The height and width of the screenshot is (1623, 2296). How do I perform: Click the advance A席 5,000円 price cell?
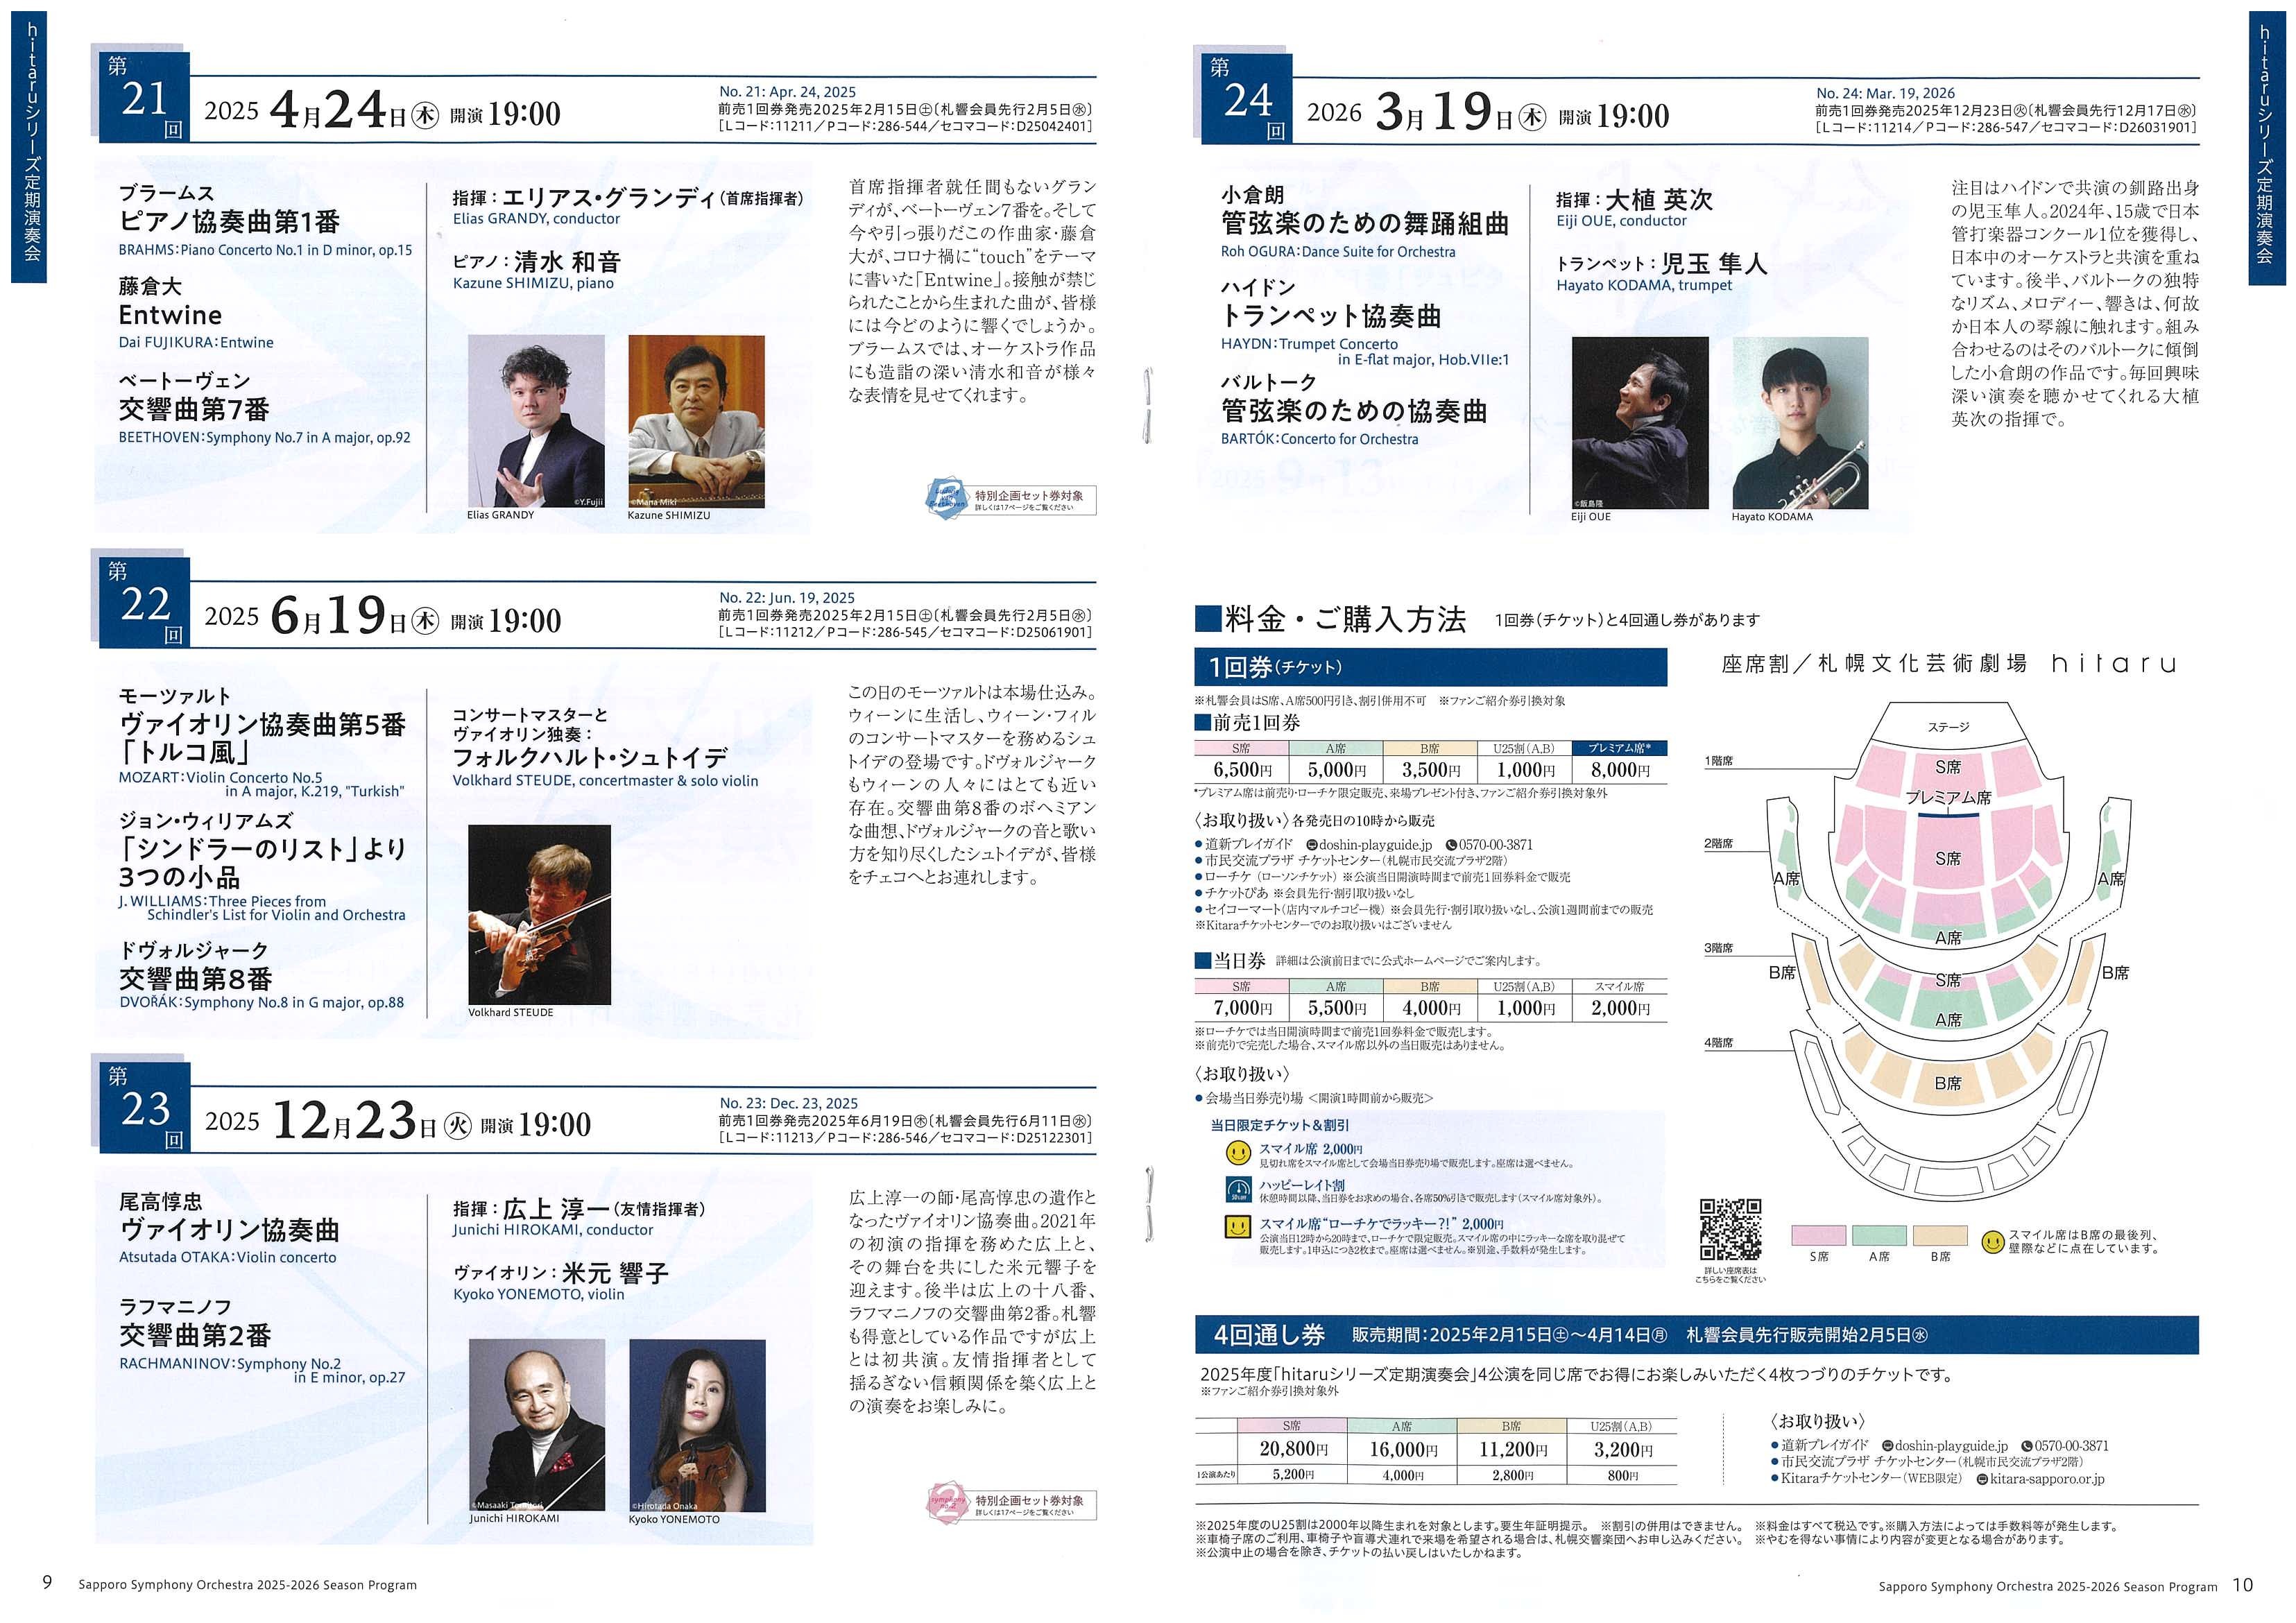(x=1336, y=770)
